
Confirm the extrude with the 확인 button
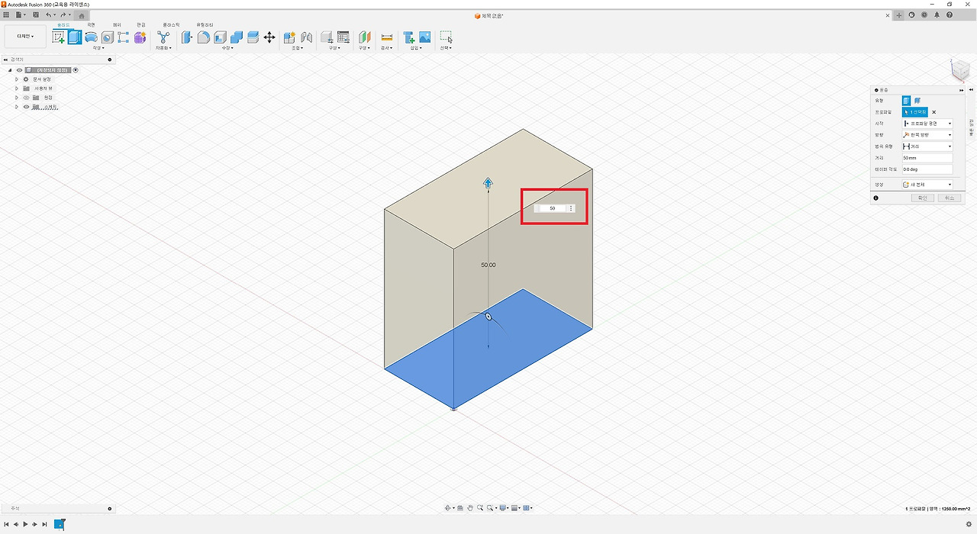922,198
